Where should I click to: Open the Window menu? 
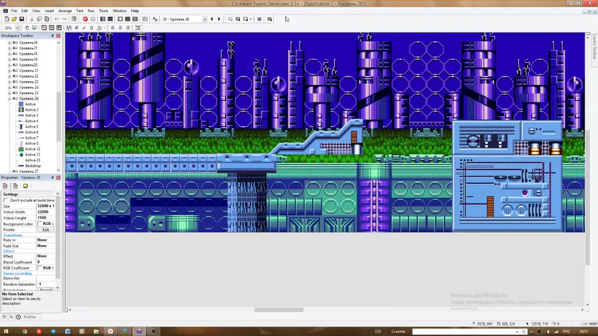pos(120,11)
